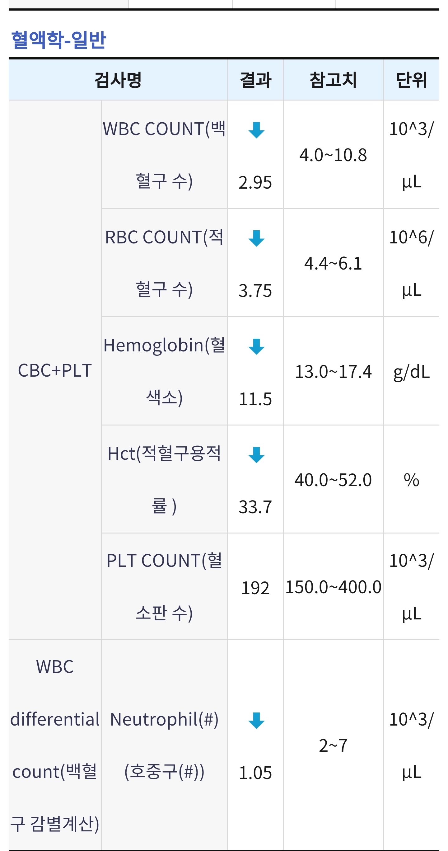This screenshot has width=448, height=851.
Task: Tap the WBC COUNT(백혈구 수) test name
Action: click(164, 155)
